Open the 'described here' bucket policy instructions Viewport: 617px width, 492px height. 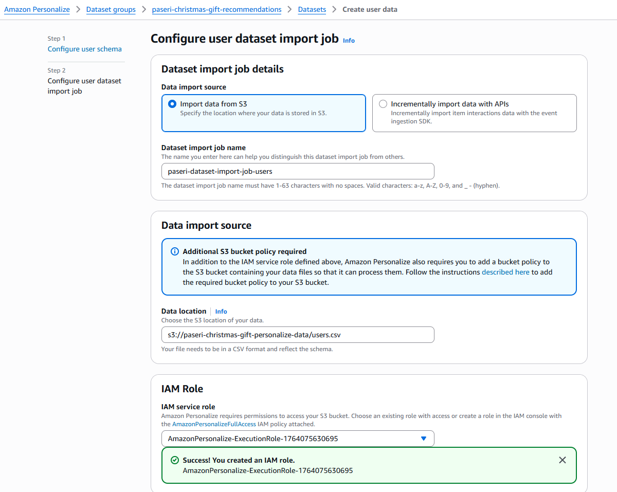[505, 272]
